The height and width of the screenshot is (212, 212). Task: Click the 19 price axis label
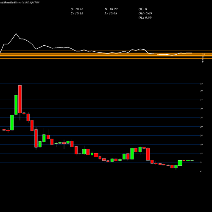[201, 145]
